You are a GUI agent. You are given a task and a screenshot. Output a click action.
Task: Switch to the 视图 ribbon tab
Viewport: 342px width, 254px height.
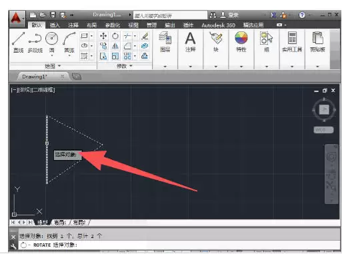tap(133, 25)
